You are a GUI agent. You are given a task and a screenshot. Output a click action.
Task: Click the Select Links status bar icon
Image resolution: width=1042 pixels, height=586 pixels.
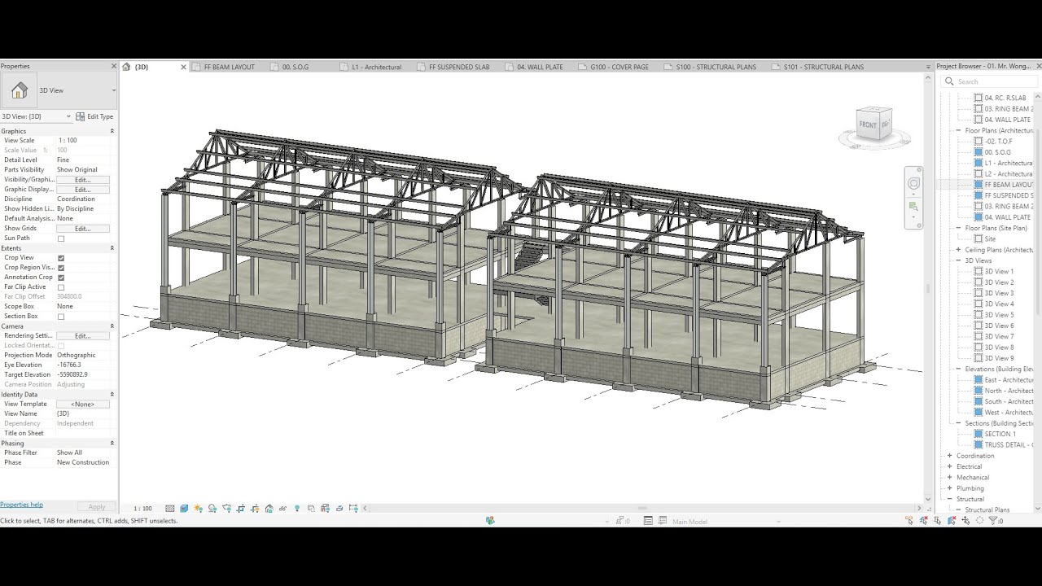[x=909, y=521]
